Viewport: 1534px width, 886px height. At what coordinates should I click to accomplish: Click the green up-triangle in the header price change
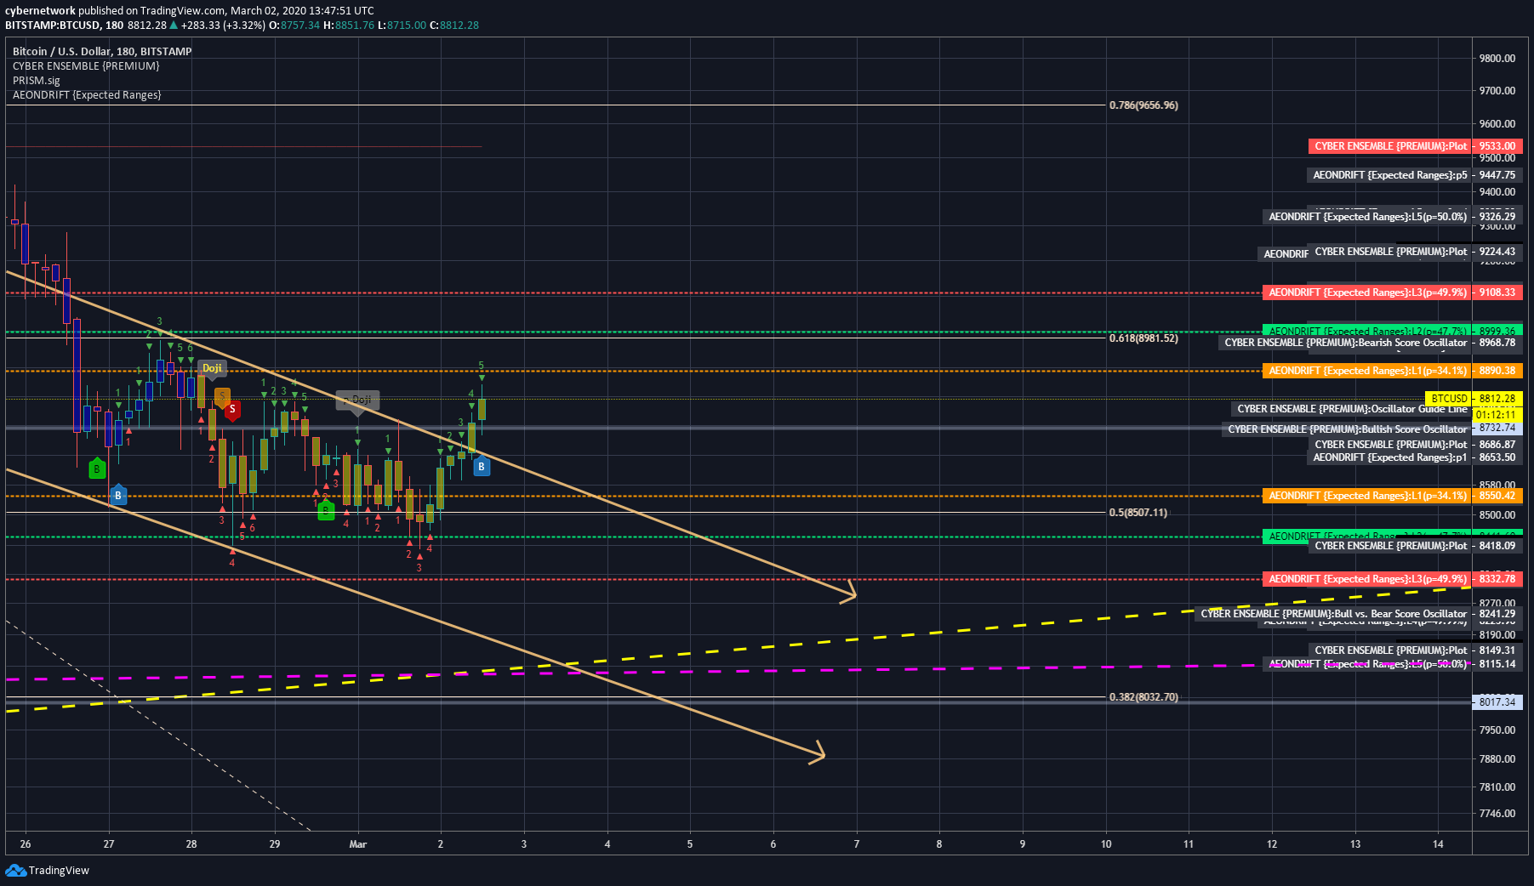point(174,25)
